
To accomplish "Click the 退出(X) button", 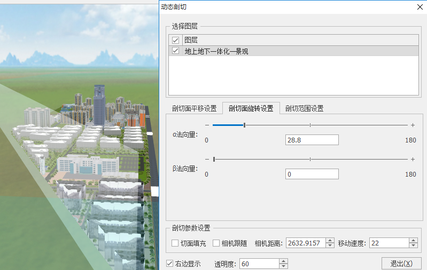I will click(401, 264).
